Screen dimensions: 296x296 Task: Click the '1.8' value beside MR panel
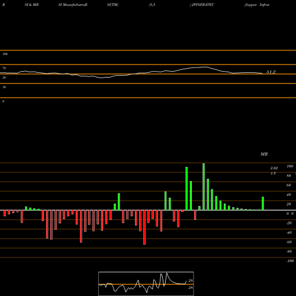(x=273, y=173)
